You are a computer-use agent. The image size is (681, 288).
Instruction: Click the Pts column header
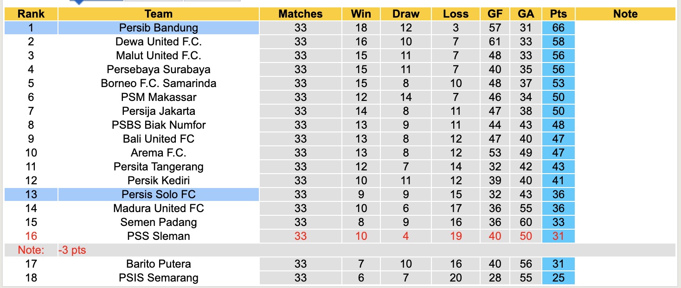pos(558,14)
